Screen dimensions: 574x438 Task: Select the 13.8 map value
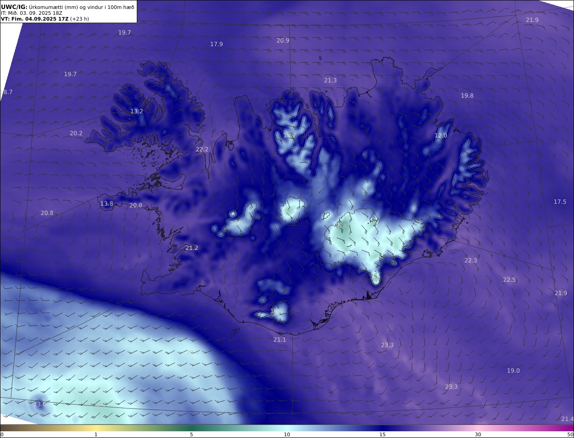point(107,203)
